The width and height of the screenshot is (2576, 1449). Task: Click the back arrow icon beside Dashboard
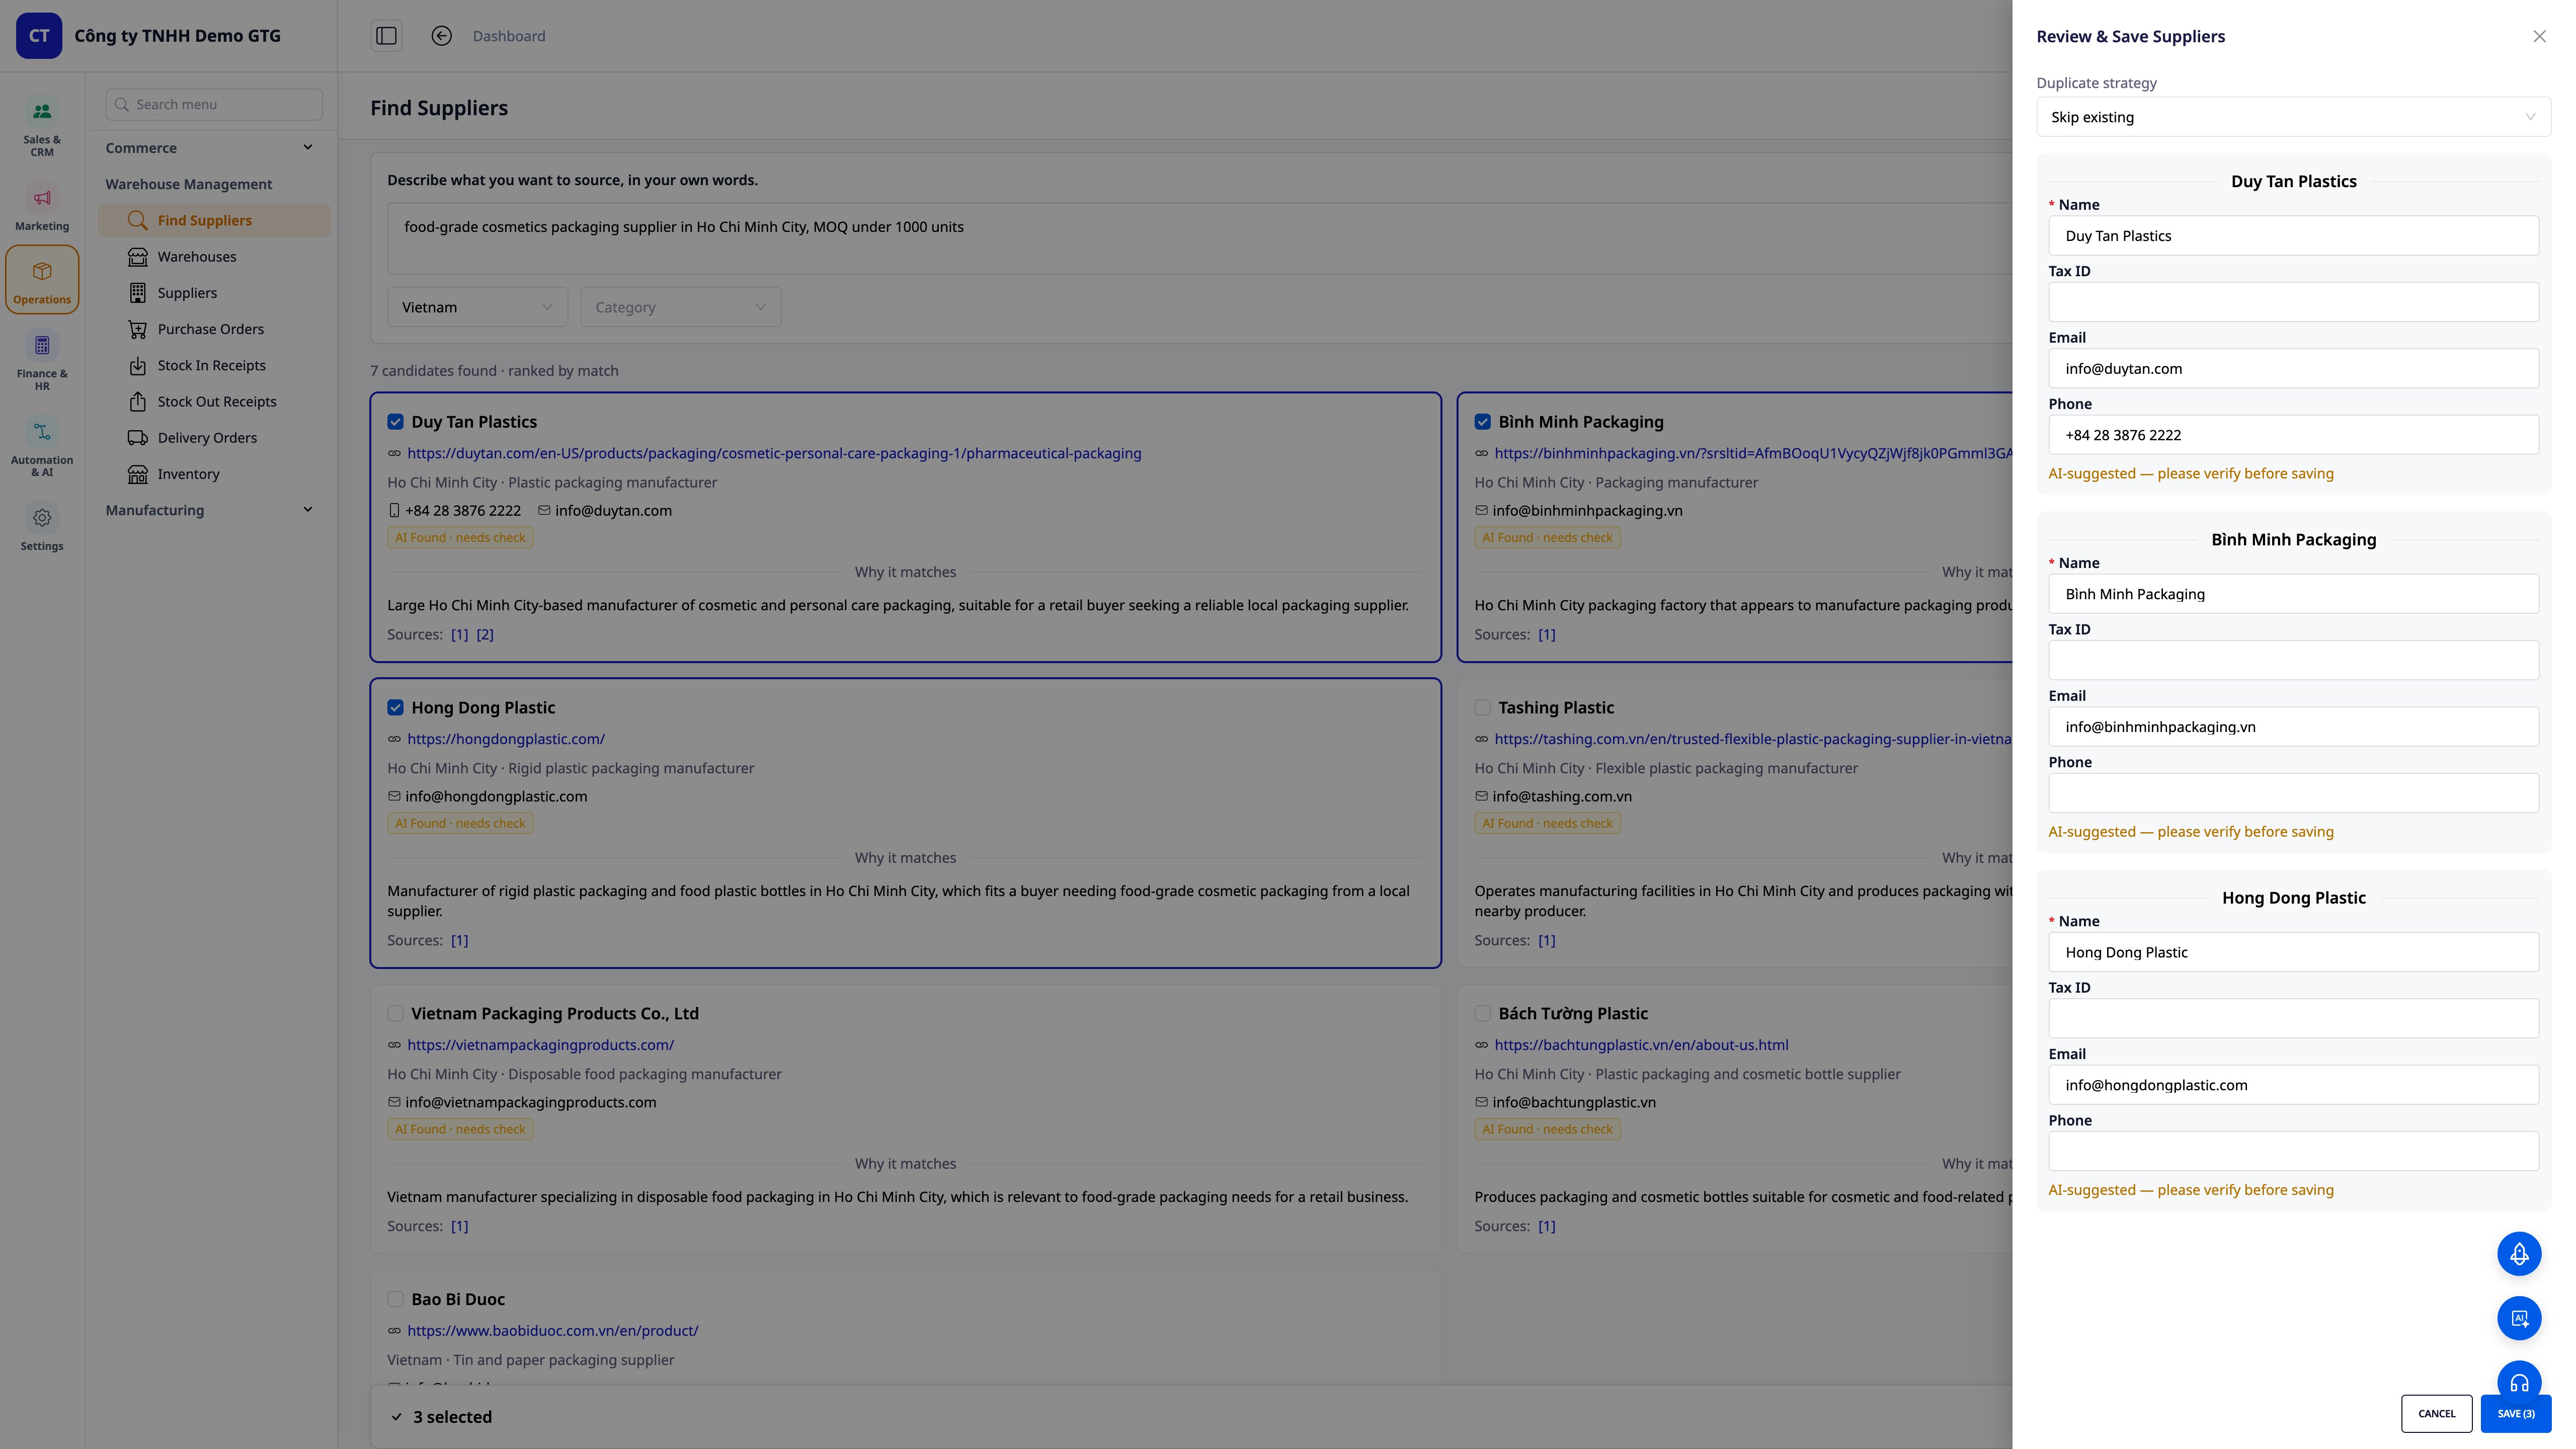(441, 36)
